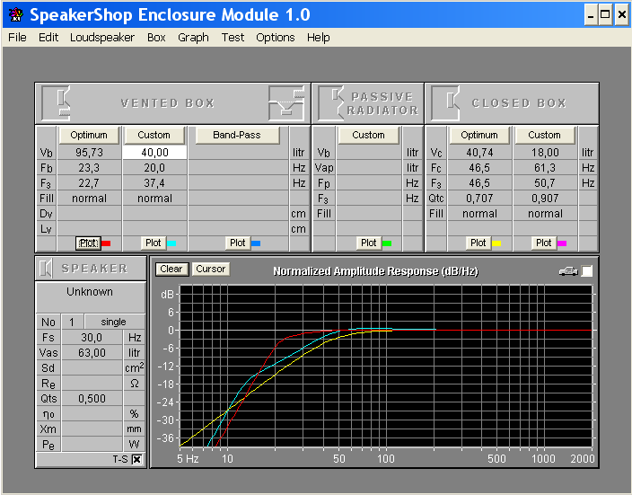This screenshot has width=632, height=495.
Task: Open the Test menu
Action: (233, 38)
